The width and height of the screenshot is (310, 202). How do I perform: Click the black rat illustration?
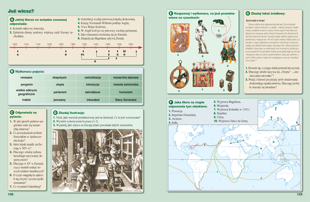(x=219, y=22)
